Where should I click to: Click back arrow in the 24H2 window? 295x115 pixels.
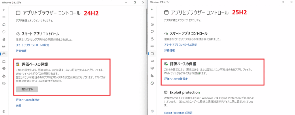(4, 9)
